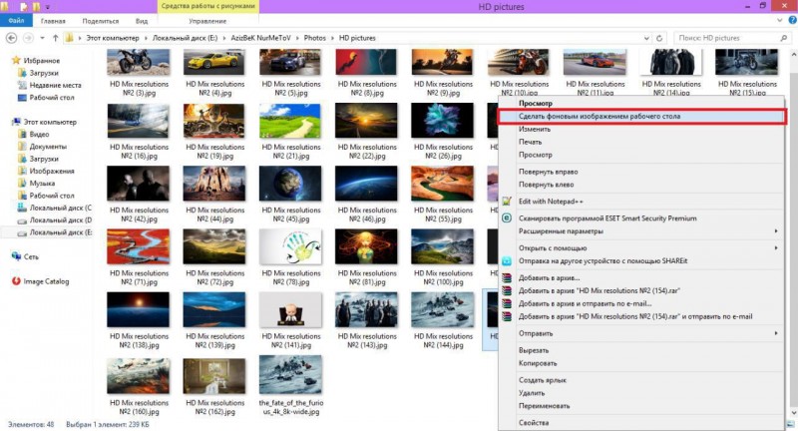The image size is (798, 431).
Task: Choose Печать in context menu
Action: [x=641, y=142]
